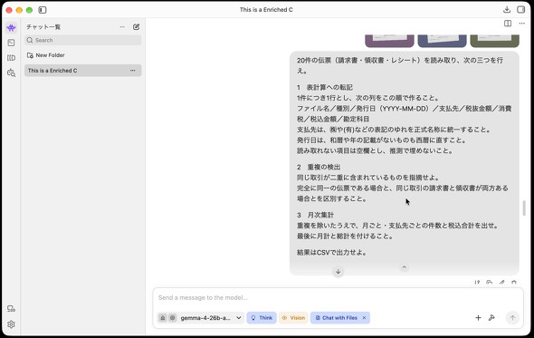Open the library book icon in left rail
534x338 pixels.
11,58
